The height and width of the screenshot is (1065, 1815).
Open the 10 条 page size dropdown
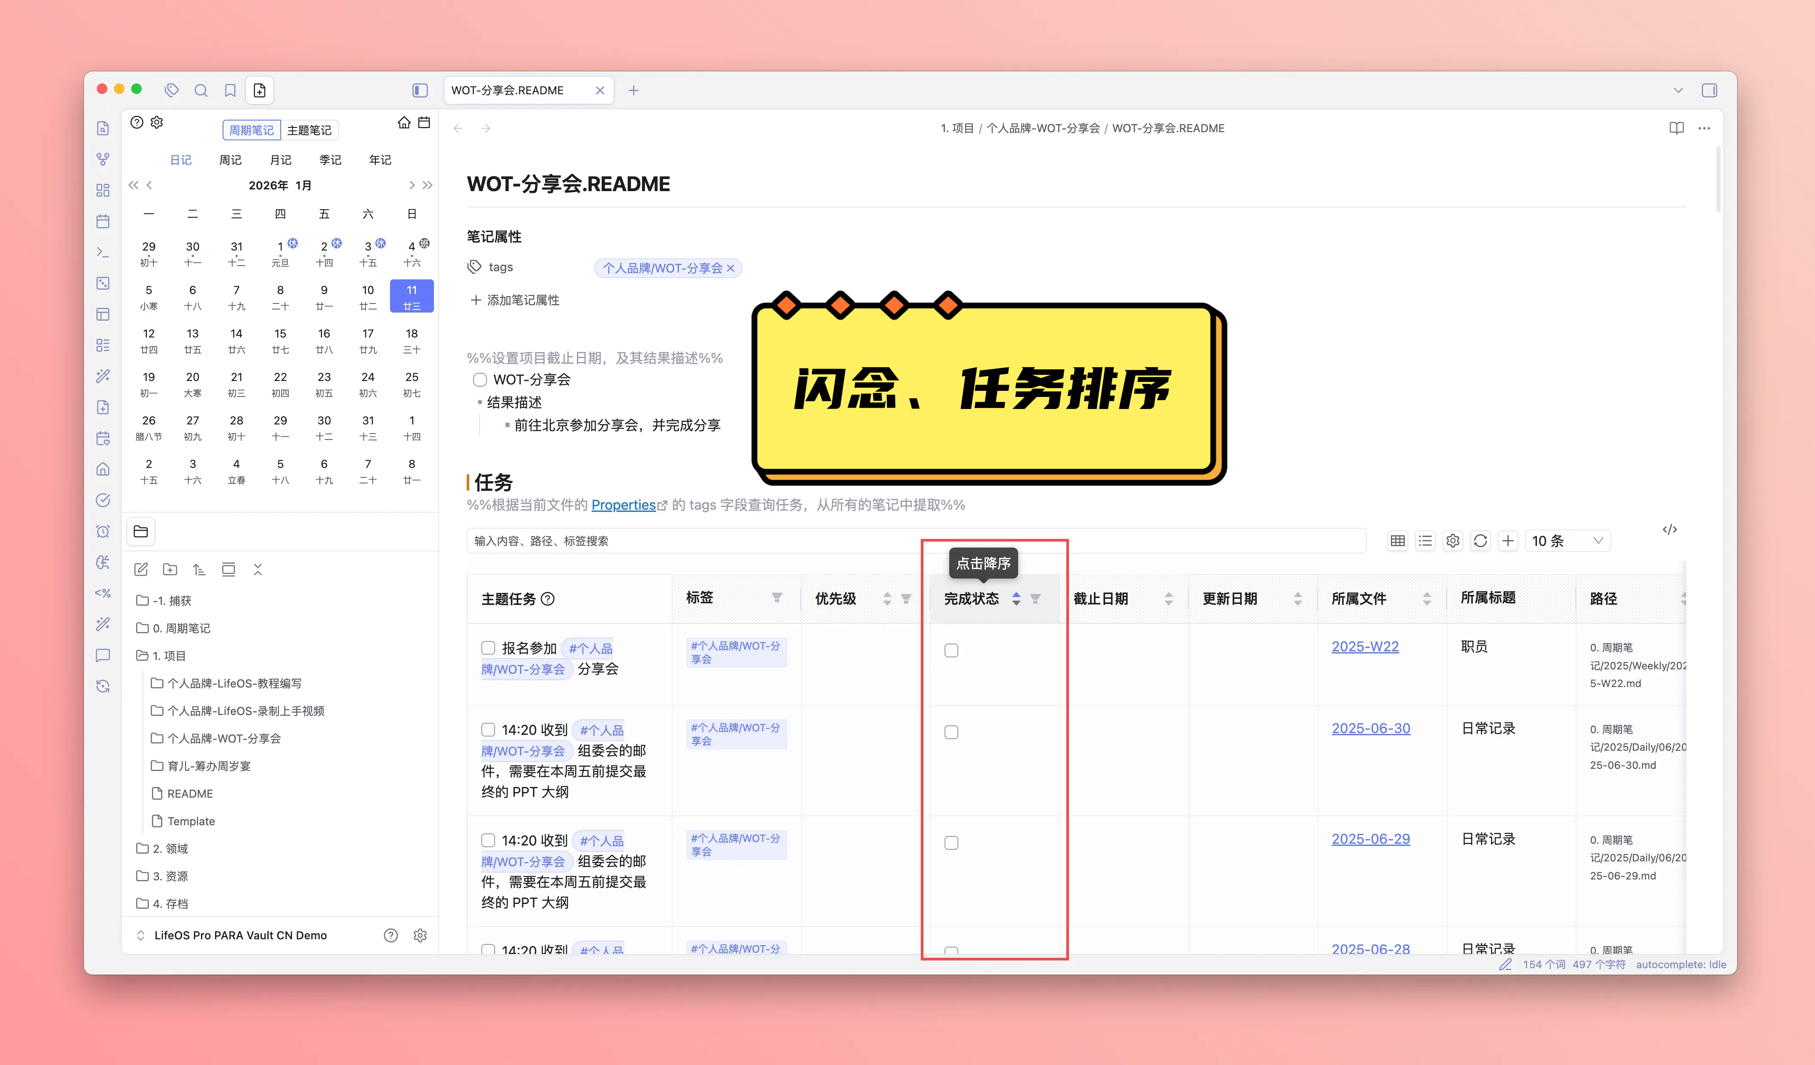pyautogui.click(x=1567, y=541)
